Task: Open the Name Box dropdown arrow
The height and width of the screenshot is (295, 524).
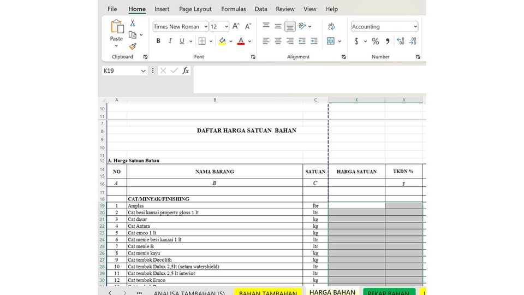Action: pyautogui.click(x=143, y=70)
